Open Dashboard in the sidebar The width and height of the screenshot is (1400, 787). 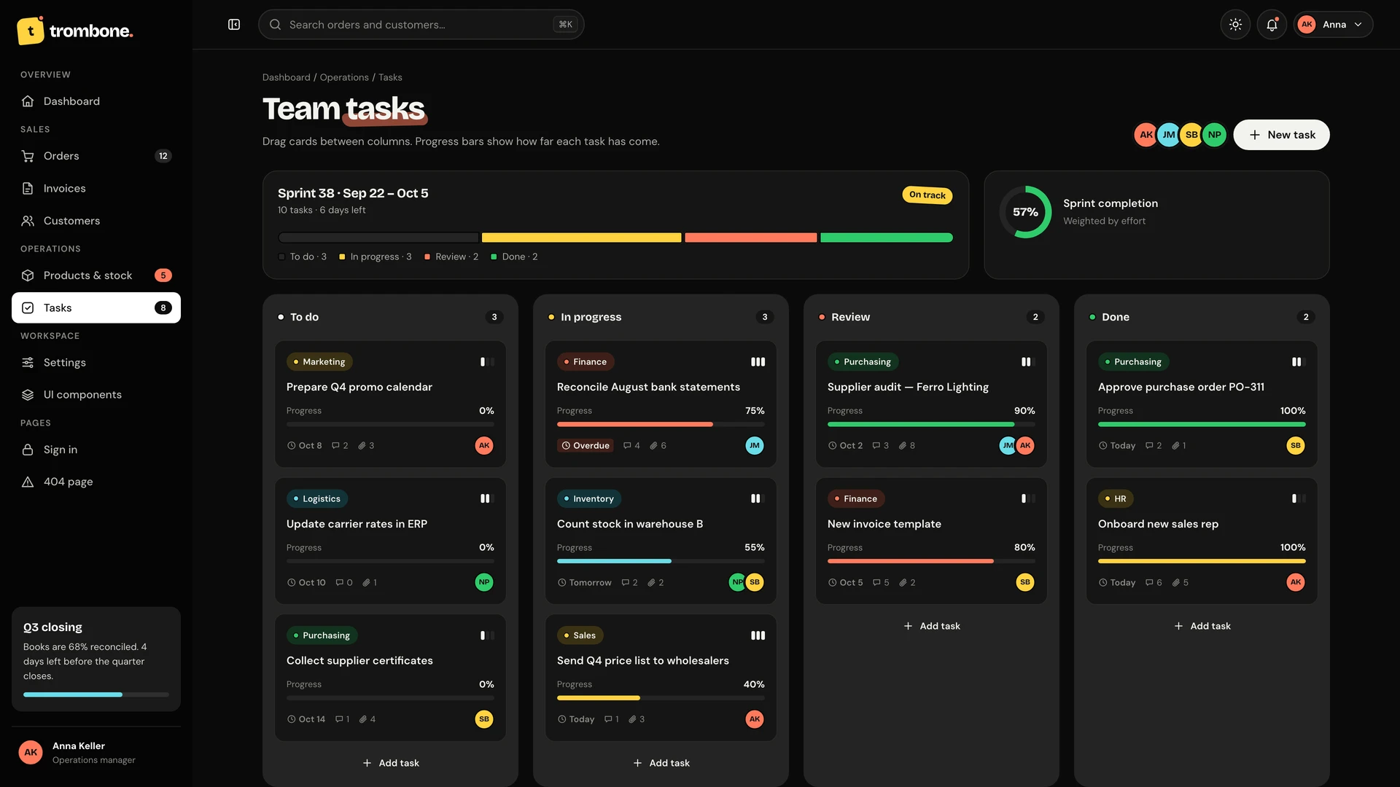[96, 101]
